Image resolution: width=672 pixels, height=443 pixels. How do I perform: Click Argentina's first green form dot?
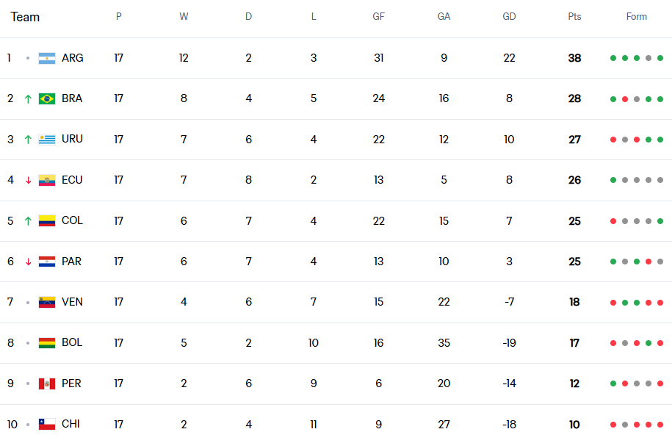613,58
